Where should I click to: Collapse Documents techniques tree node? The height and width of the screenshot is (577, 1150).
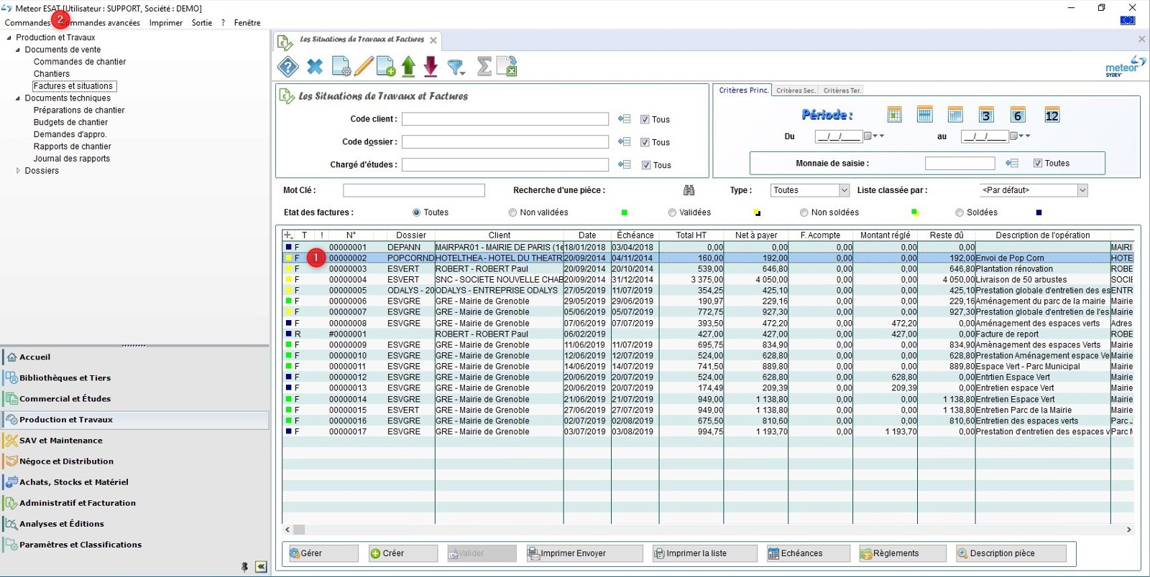coord(18,98)
